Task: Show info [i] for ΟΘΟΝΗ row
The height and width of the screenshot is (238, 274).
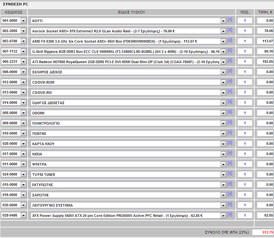Action: tap(230, 112)
